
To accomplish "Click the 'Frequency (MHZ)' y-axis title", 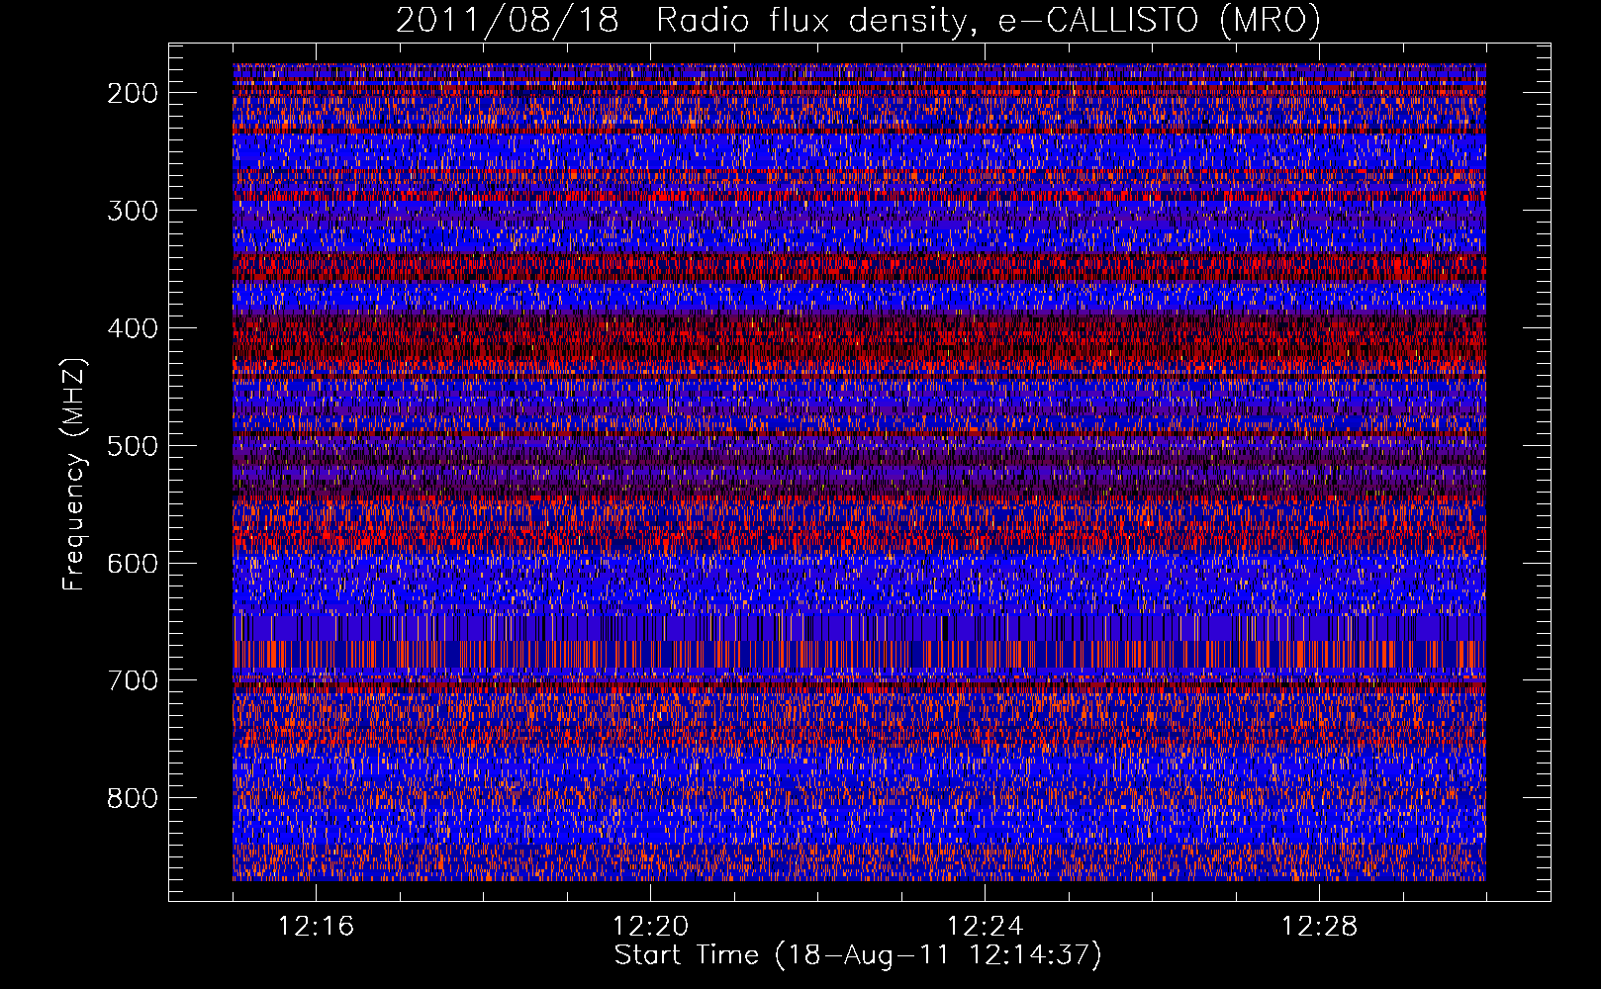I will pos(74,474).
